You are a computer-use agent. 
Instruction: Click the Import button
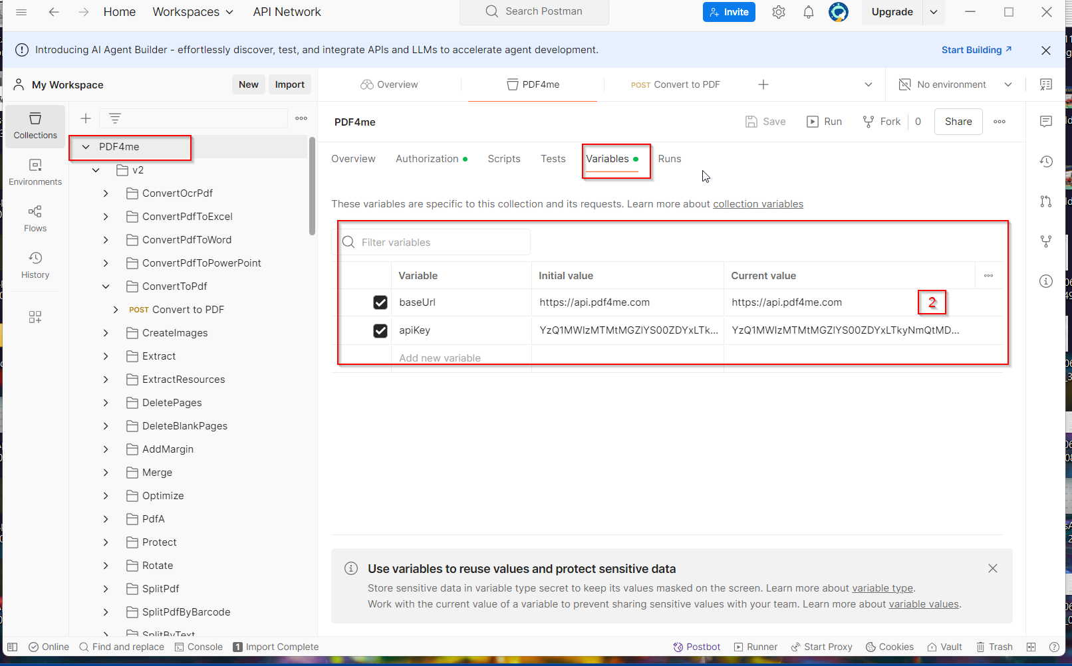click(x=290, y=84)
